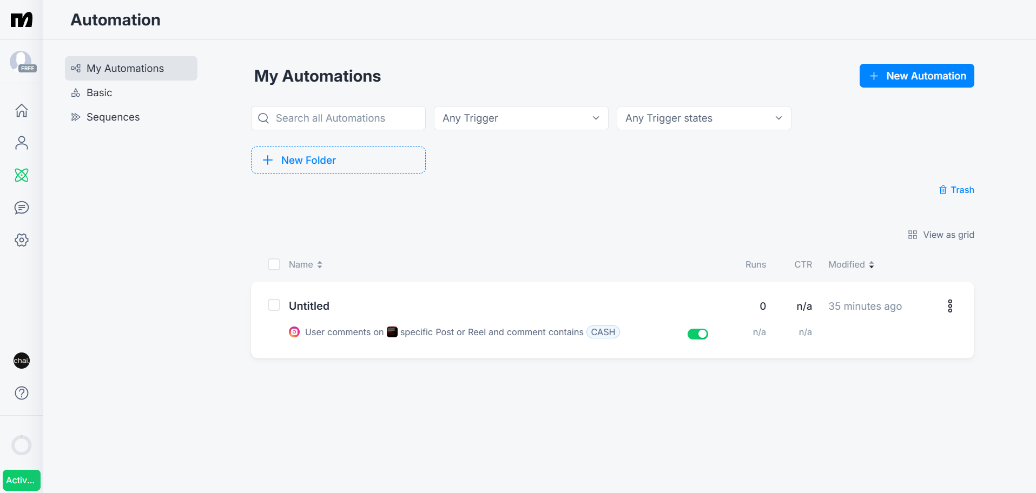Image resolution: width=1036 pixels, height=493 pixels.
Task: Open the Automation atom icon
Action: pos(22,175)
